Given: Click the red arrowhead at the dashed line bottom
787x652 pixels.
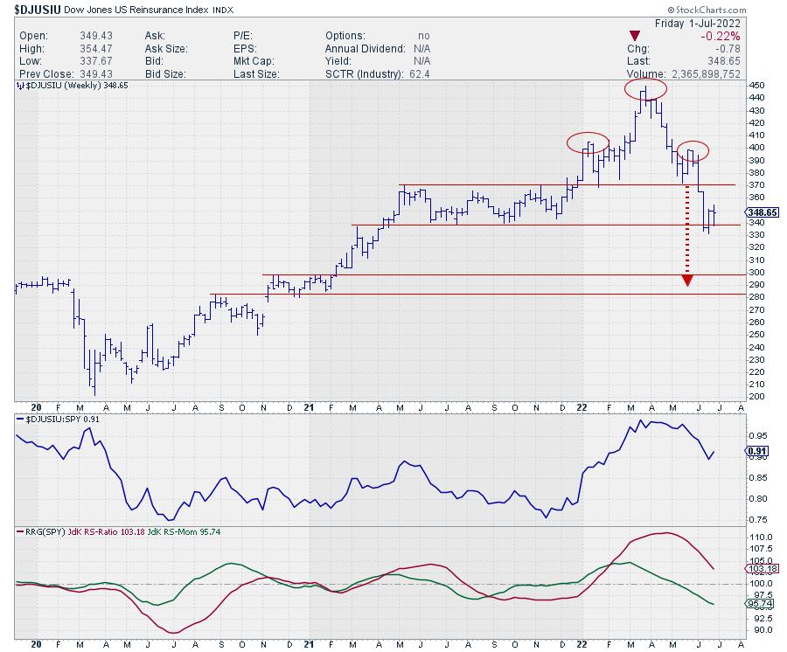Looking at the screenshot, I should tap(688, 281).
